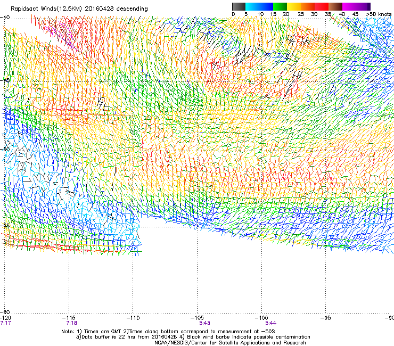Screen dimensions: 394x346
Task: Click the NOAA/NESDIS credit line
Action: pos(230,343)
